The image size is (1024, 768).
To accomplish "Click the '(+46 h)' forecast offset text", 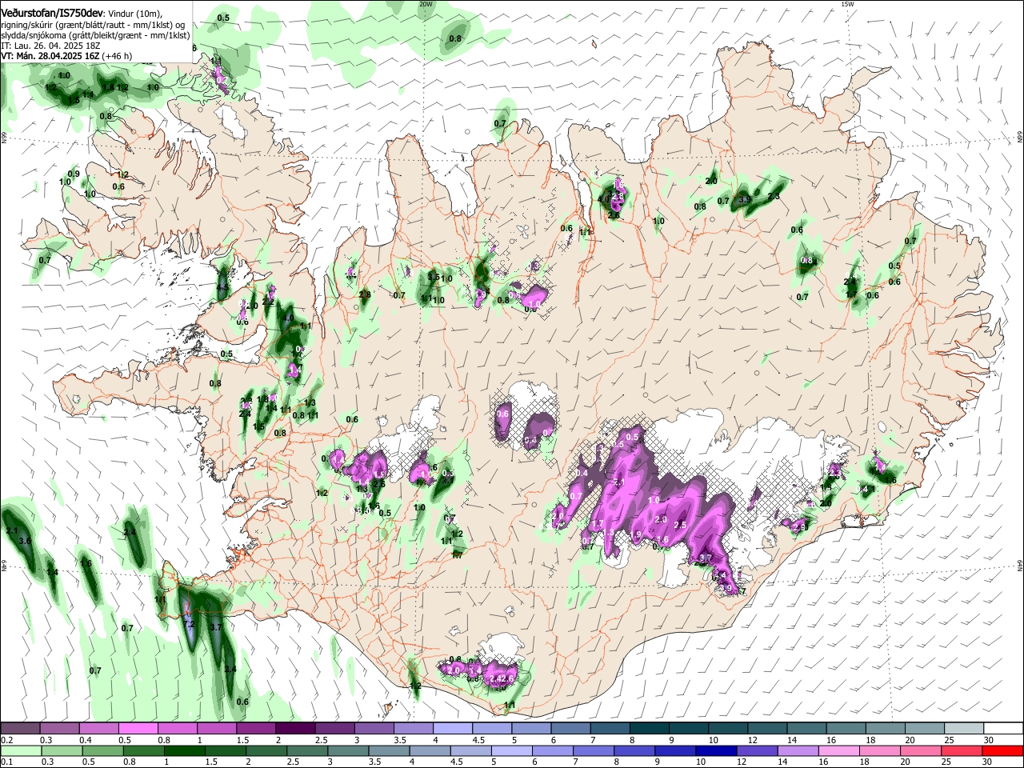I will tap(116, 57).
